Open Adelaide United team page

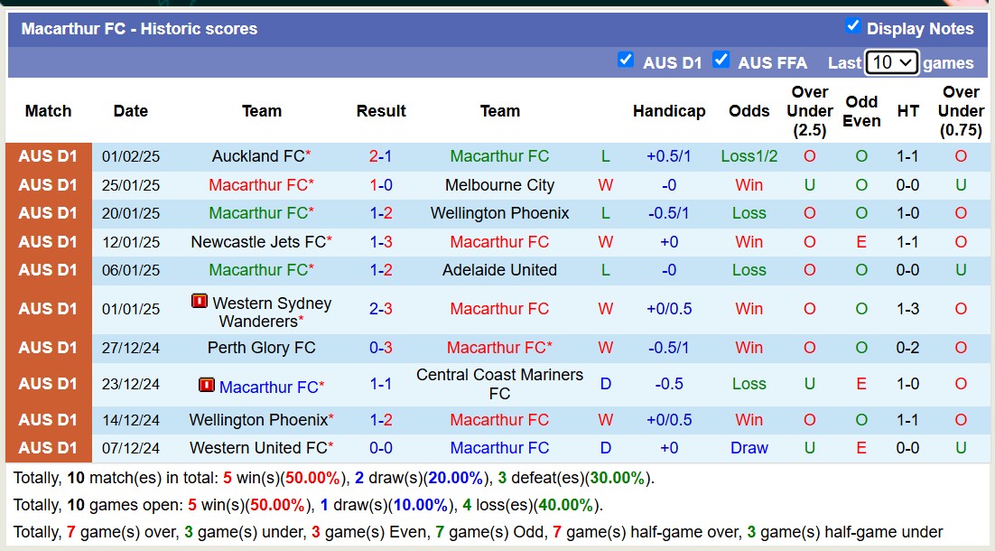tap(499, 270)
